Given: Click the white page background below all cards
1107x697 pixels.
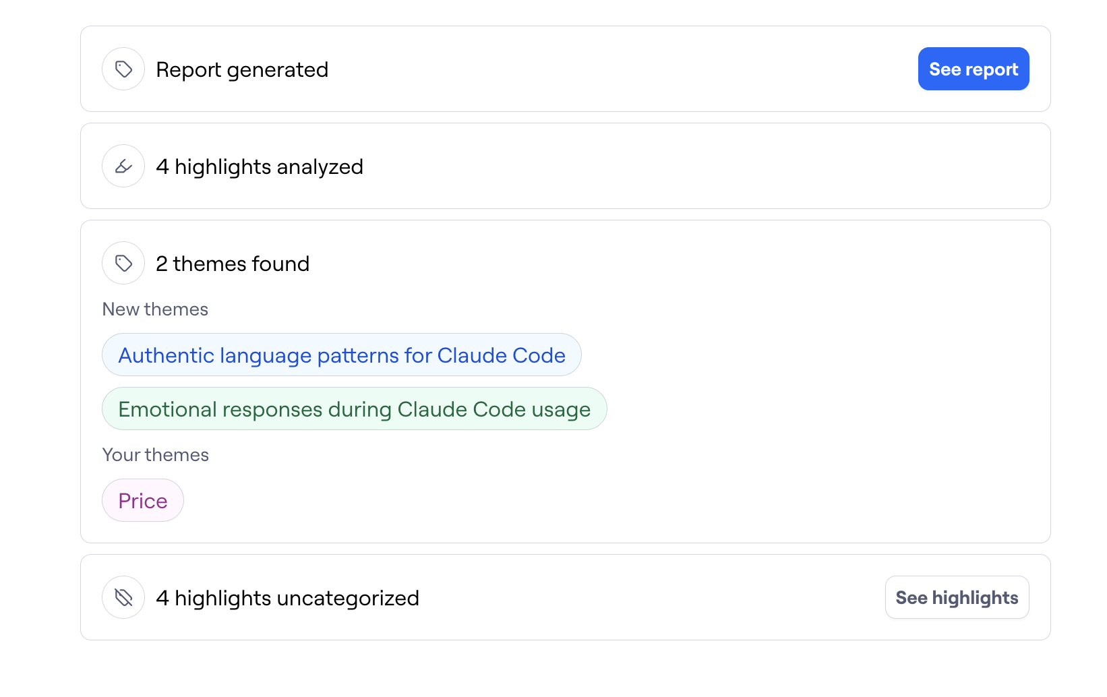Looking at the screenshot, I should (553, 671).
